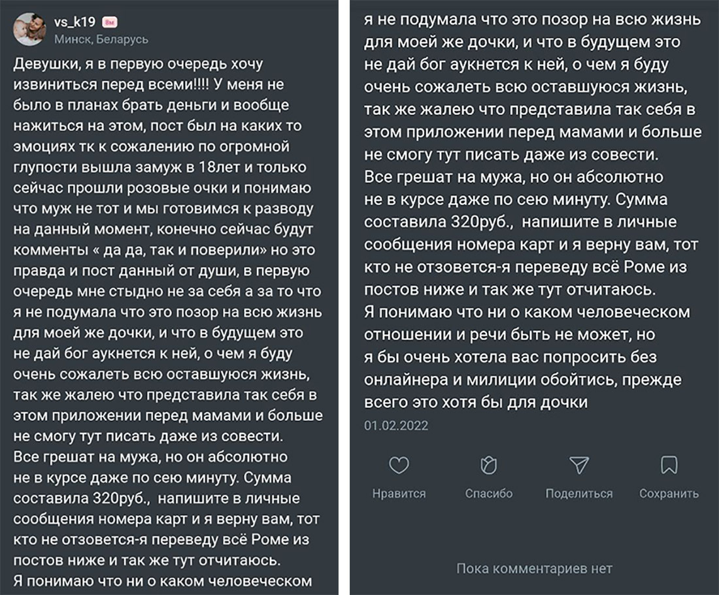The height and width of the screenshot is (595, 719).
Task: Click the opening line starting with Девушки
Action: pos(138,64)
